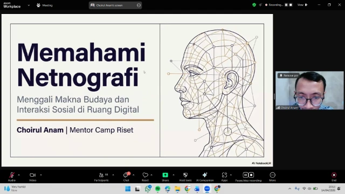Image resolution: width=345 pixels, height=194 pixels.
Task: Open Zoom Workplace dropdown arrow
Action: [29, 5]
